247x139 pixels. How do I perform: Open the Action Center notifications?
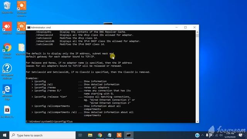(x=240, y=135)
